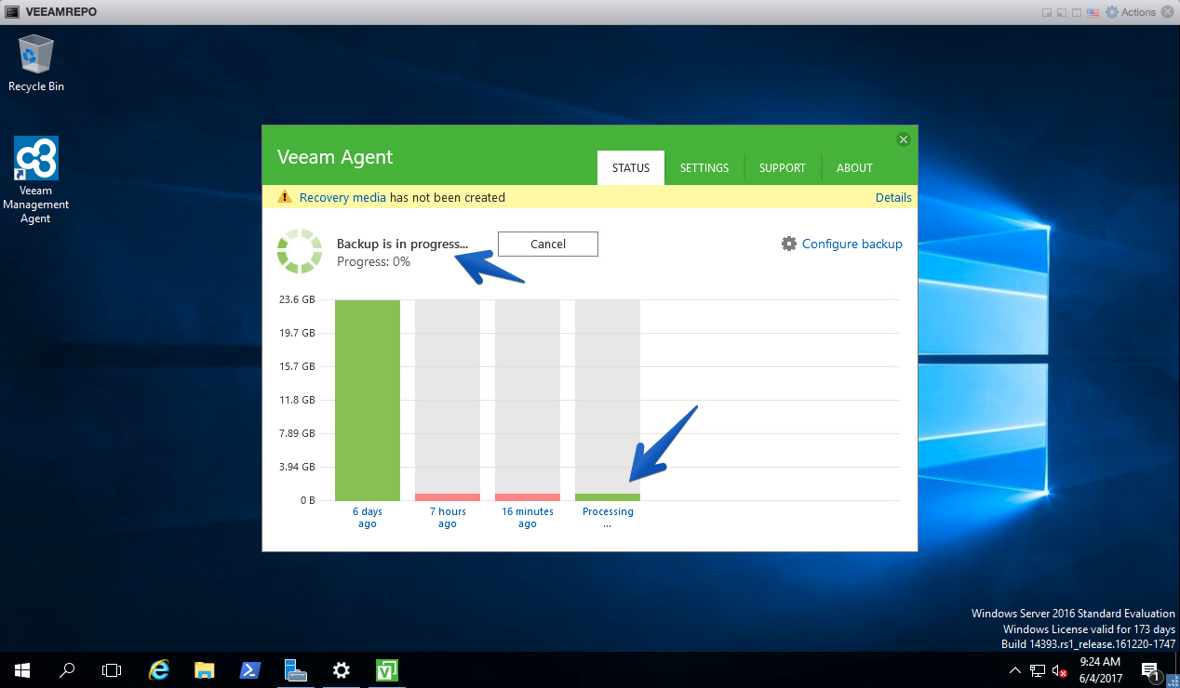Select Veeam Agent taskbar icon
This screenshot has height=688, width=1180.
[387, 669]
